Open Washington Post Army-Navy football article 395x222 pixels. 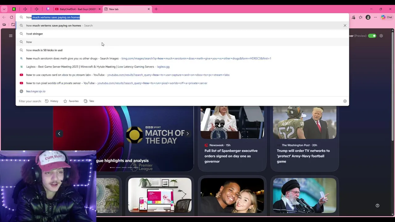303,156
